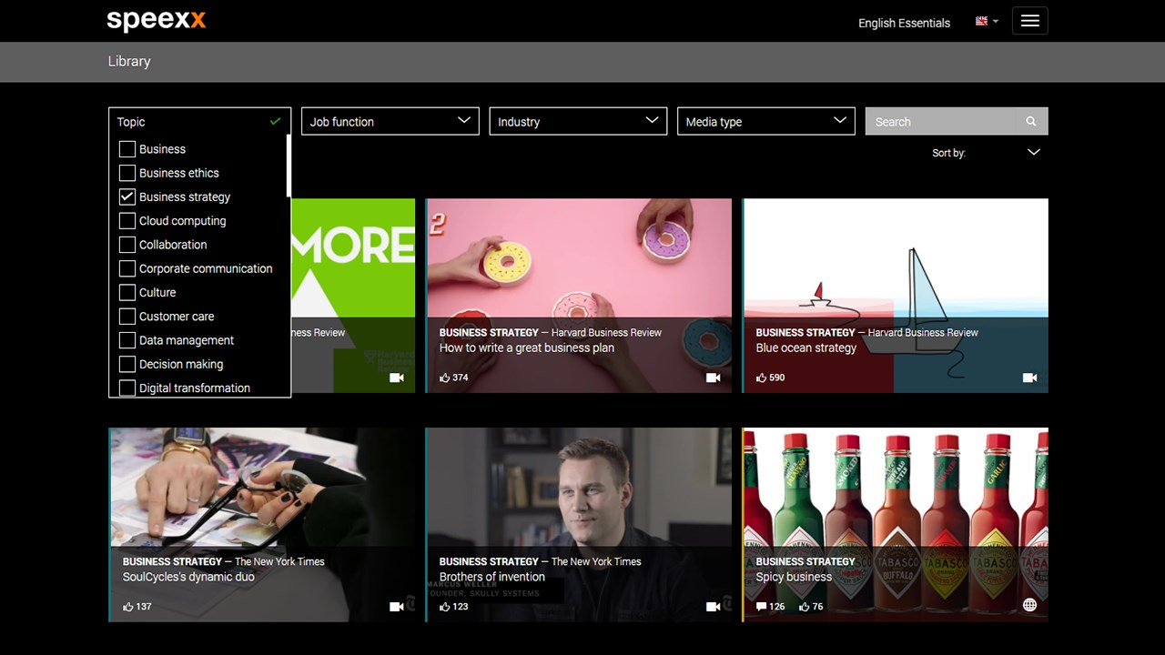Click video camera icon on SoulCycles card
The width and height of the screenshot is (1165, 655).
(396, 607)
